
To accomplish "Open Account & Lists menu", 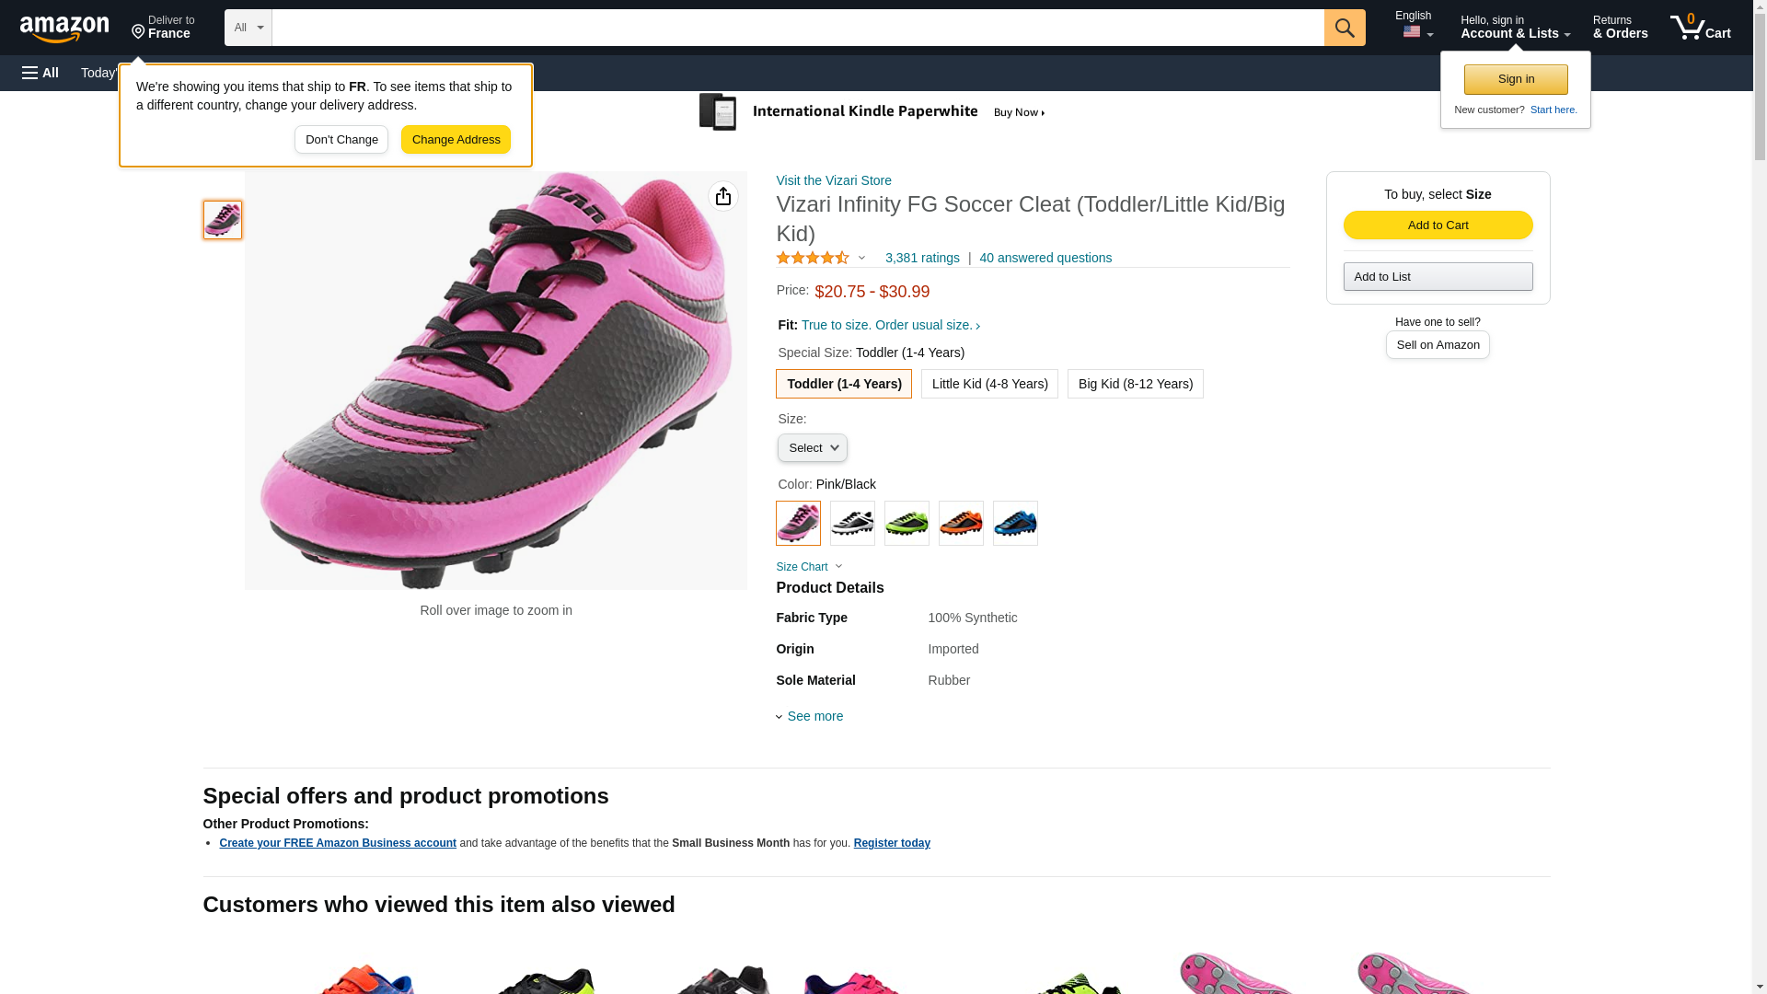I will coord(1515,28).
